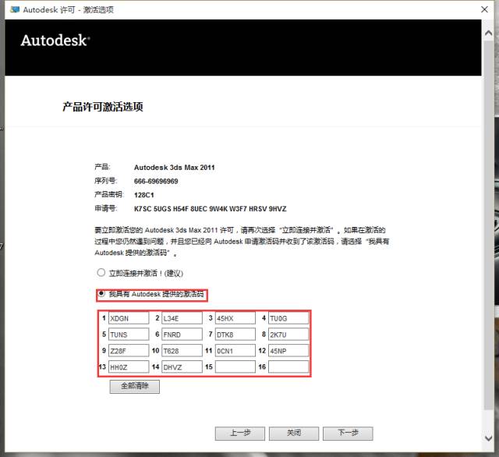Screen dimensions: 499x457
Task: Click activation code field 1 containing XDGN
Action: pos(129,318)
